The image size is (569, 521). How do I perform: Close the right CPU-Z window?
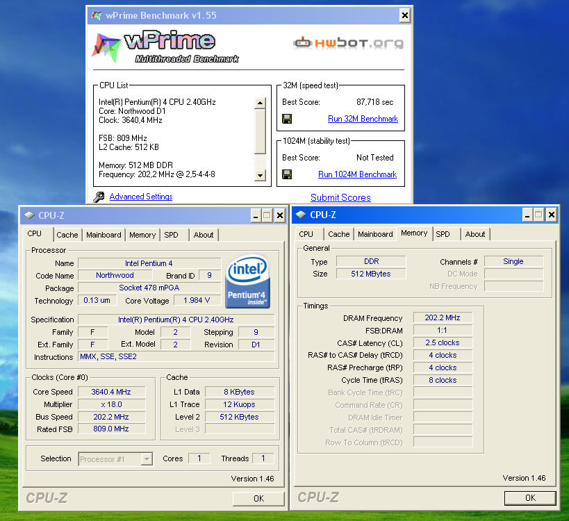click(551, 215)
